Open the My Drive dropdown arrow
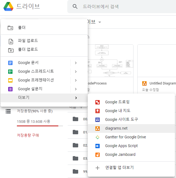This screenshot has height=178, width=176. tap(100, 22)
